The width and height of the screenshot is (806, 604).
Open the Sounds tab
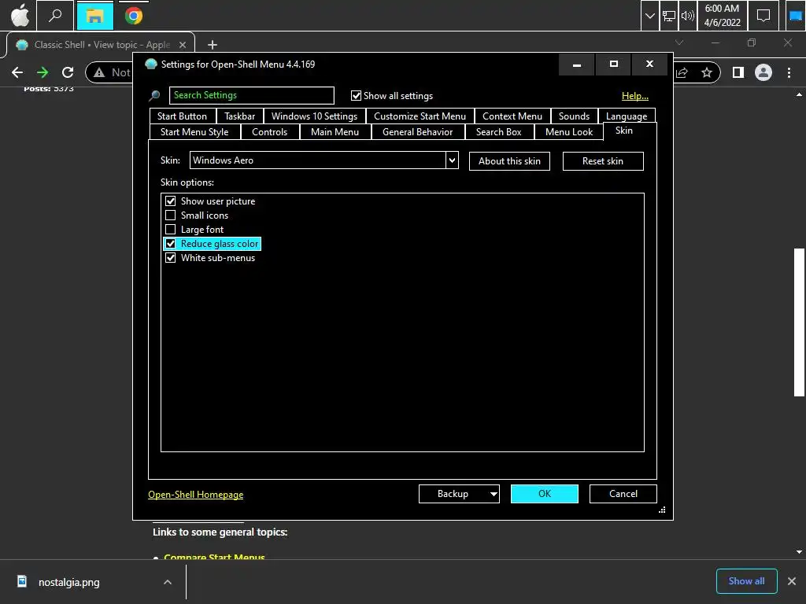(x=574, y=116)
